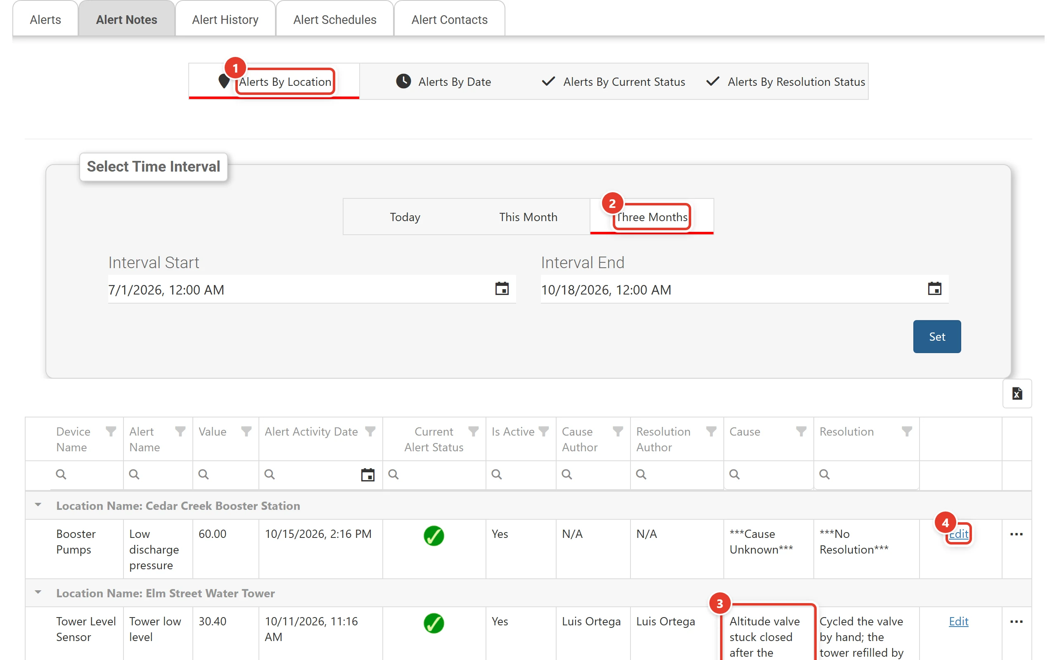Viewport: 1057px width, 660px height.
Task: Filter the Alert Name column
Action: pyautogui.click(x=180, y=431)
